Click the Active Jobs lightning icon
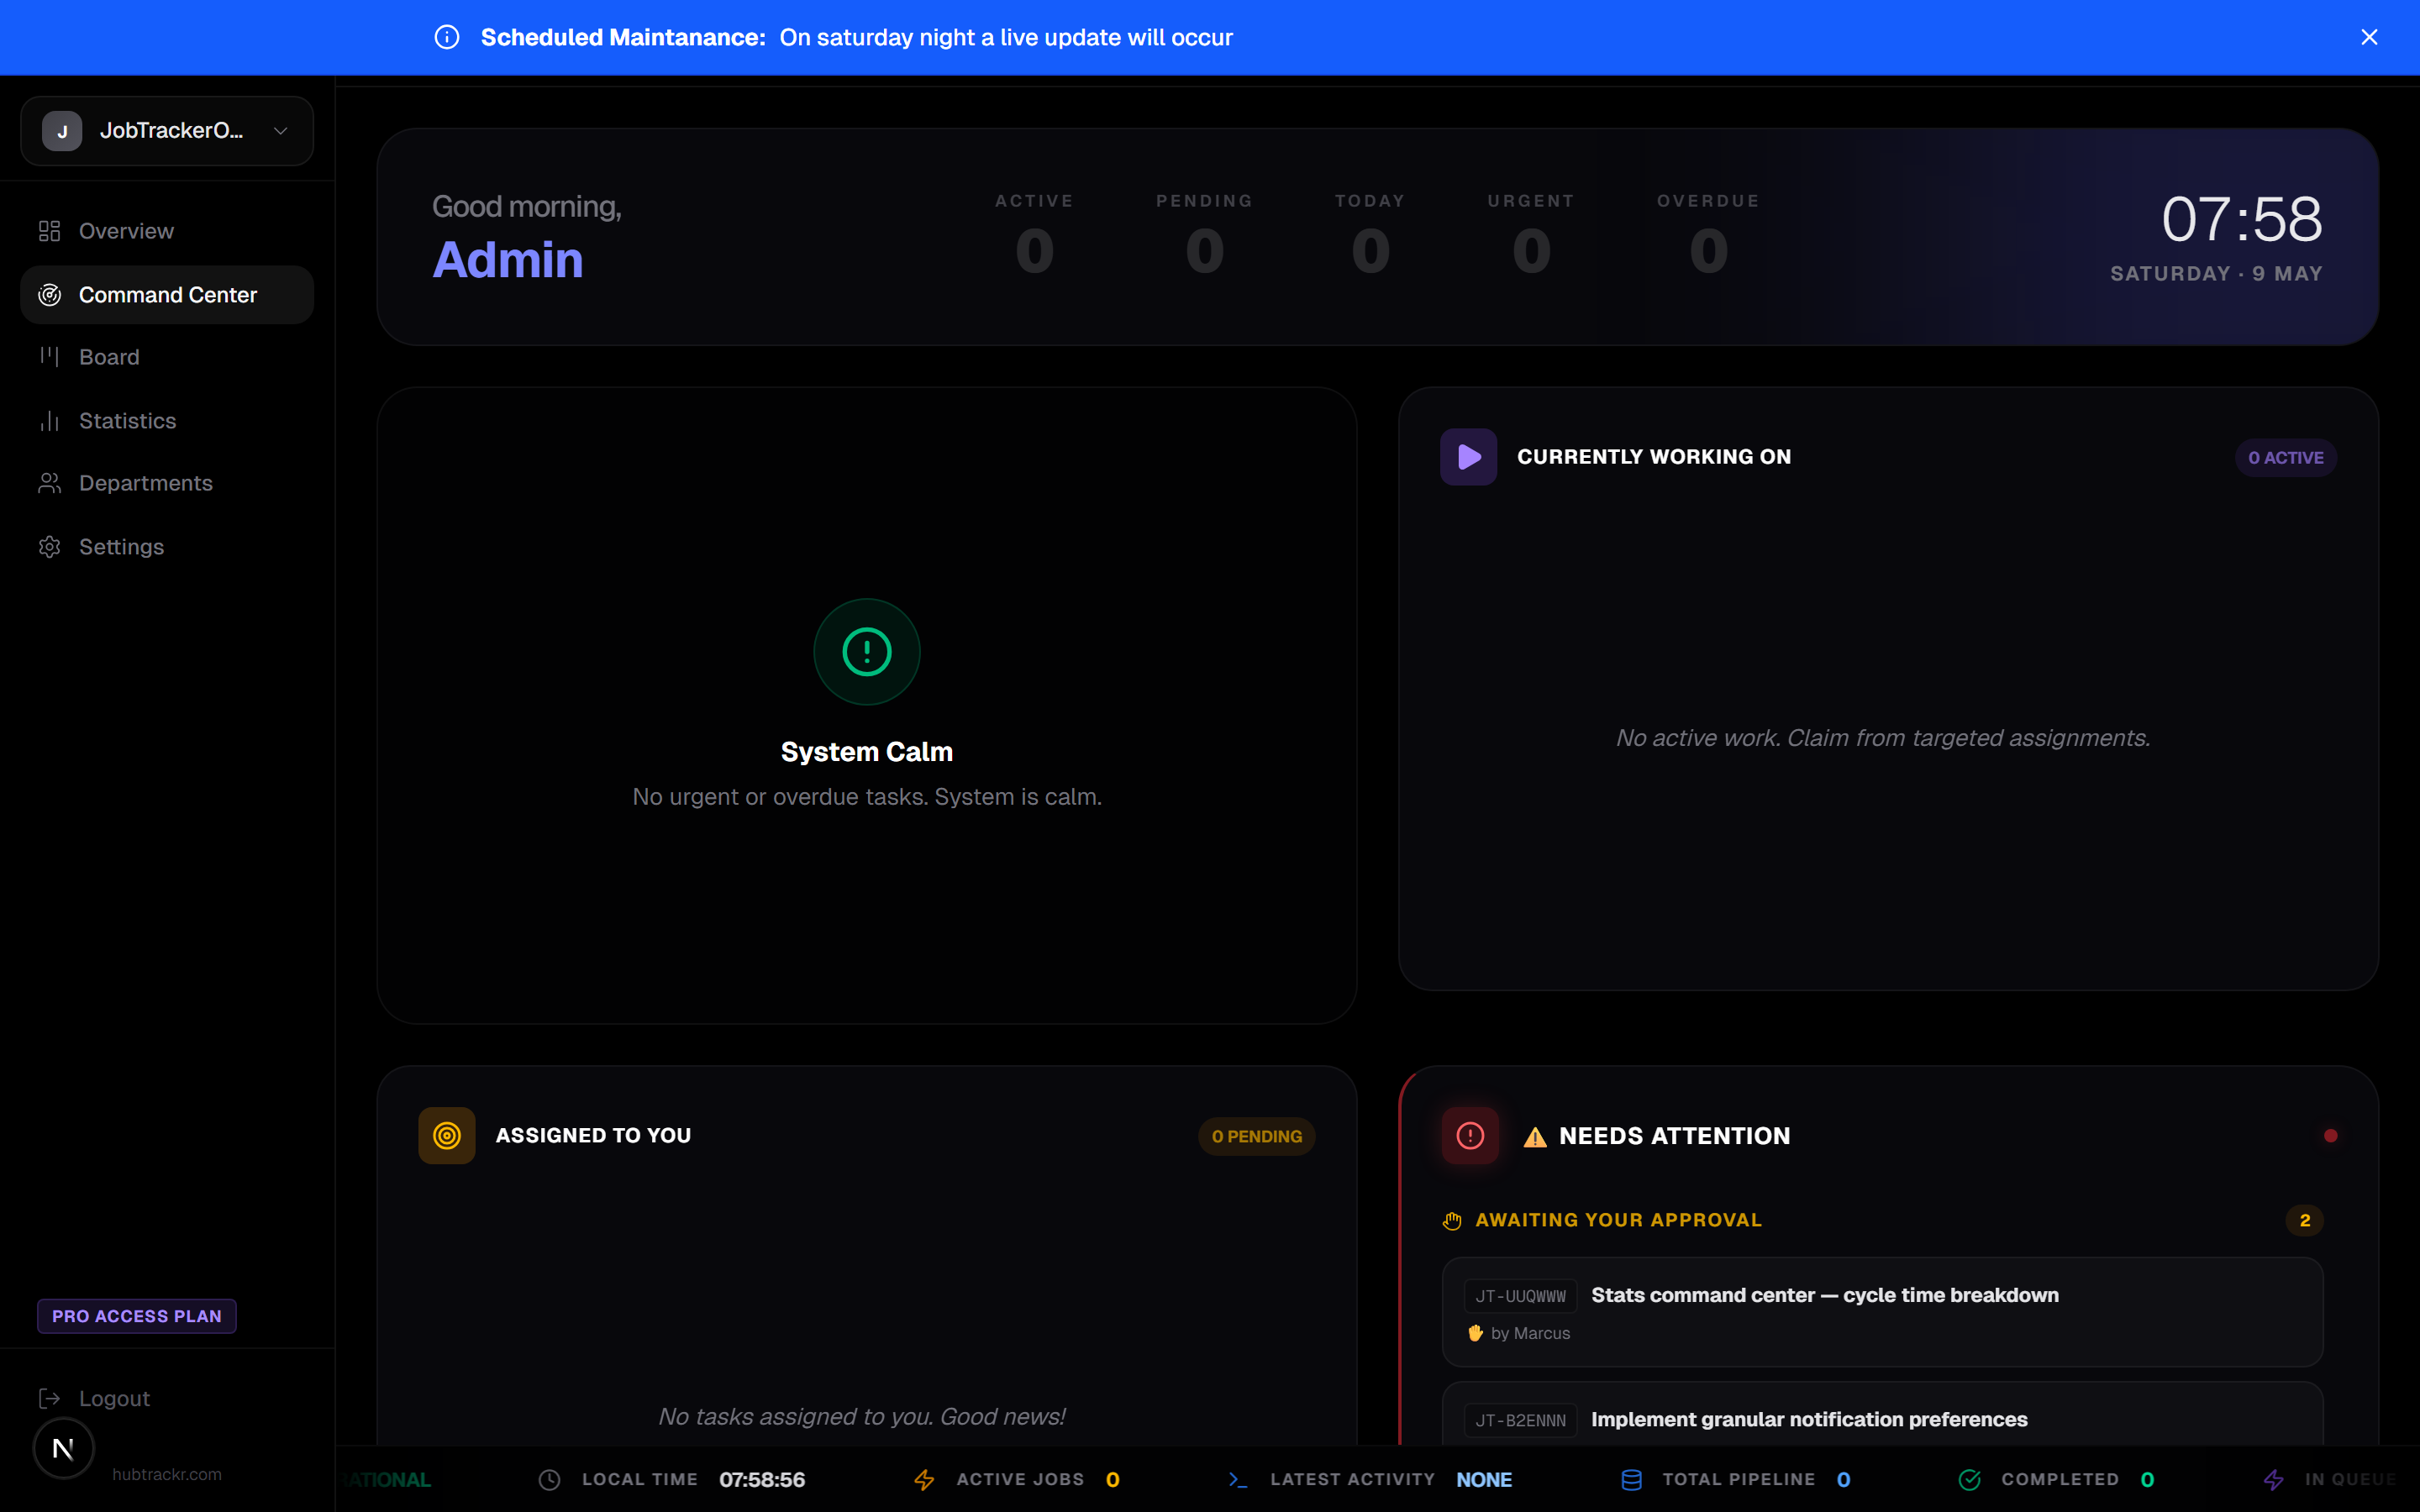The image size is (2420, 1512). point(924,1479)
